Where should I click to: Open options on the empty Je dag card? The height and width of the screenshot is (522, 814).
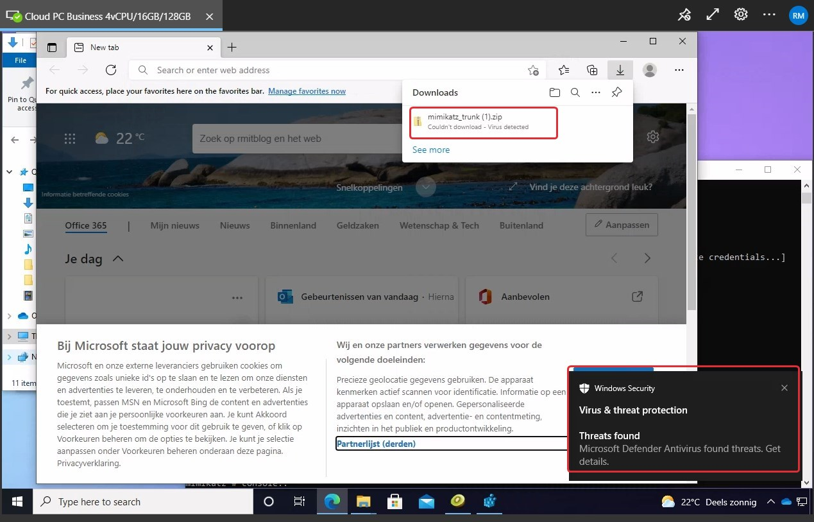click(237, 297)
